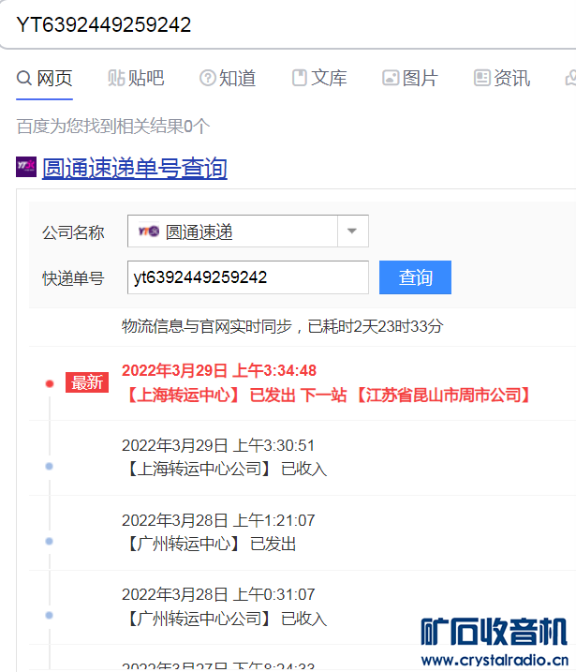Viewport: 576px width, 672px height.
Task: Click the timeline dot for 上午0:31:07 entry
Action: point(50,616)
